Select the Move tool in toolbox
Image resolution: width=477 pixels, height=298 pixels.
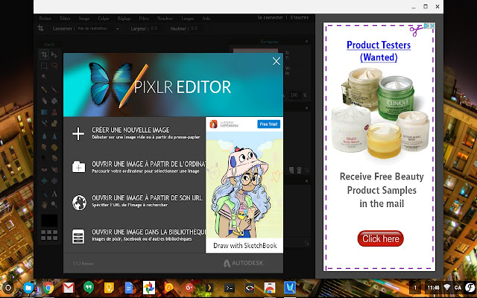click(x=54, y=55)
